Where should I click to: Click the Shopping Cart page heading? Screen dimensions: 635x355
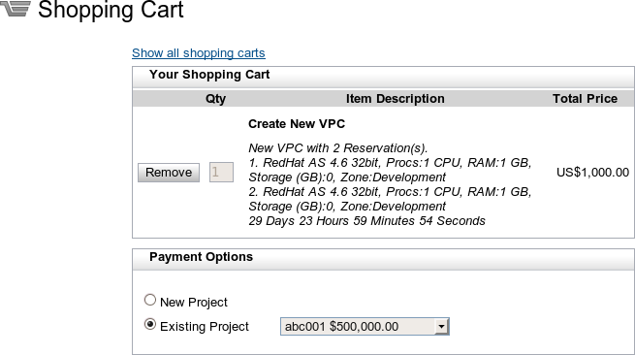[x=111, y=9]
